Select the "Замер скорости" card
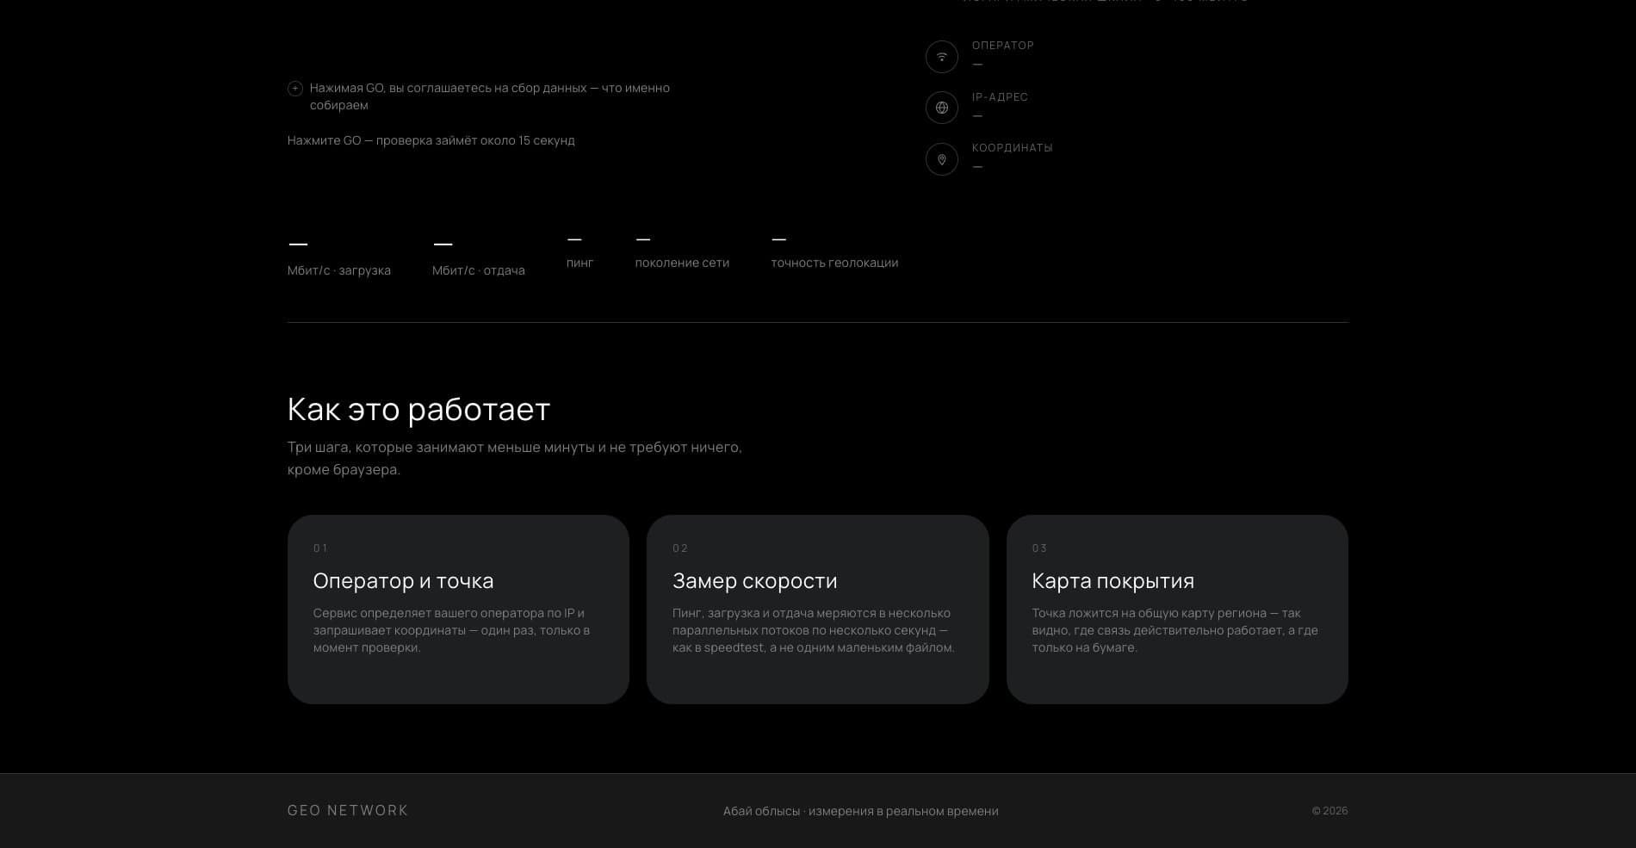Image resolution: width=1636 pixels, height=848 pixels. (x=817, y=610)
